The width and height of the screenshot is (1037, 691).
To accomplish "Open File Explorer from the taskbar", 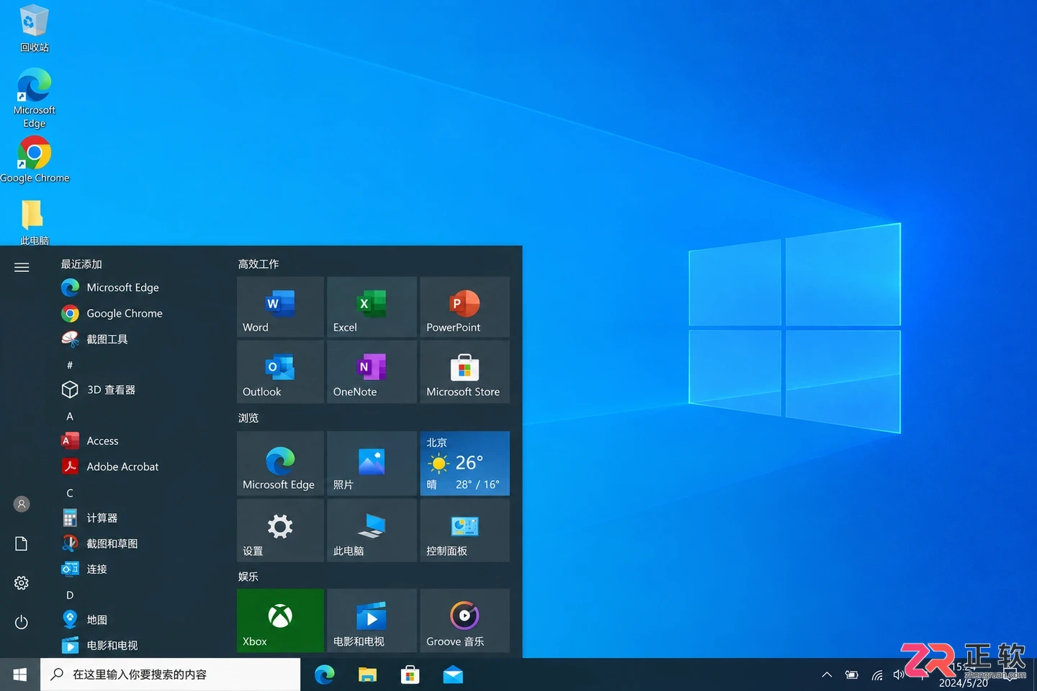I will tap(367, 674).
